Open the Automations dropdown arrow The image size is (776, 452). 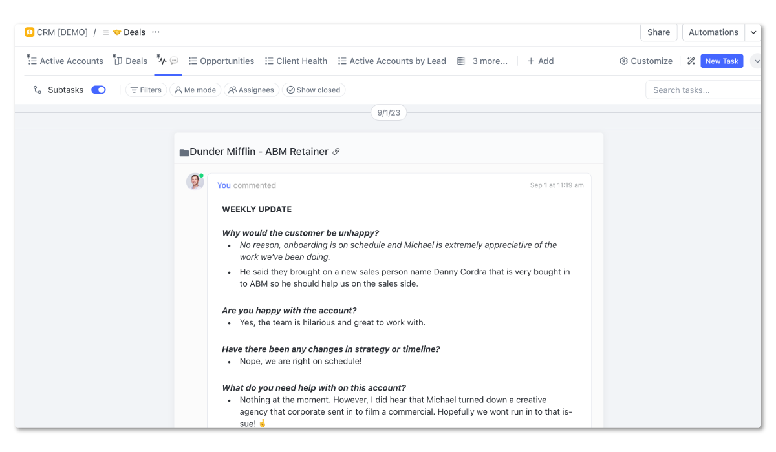tap(753, 32)
